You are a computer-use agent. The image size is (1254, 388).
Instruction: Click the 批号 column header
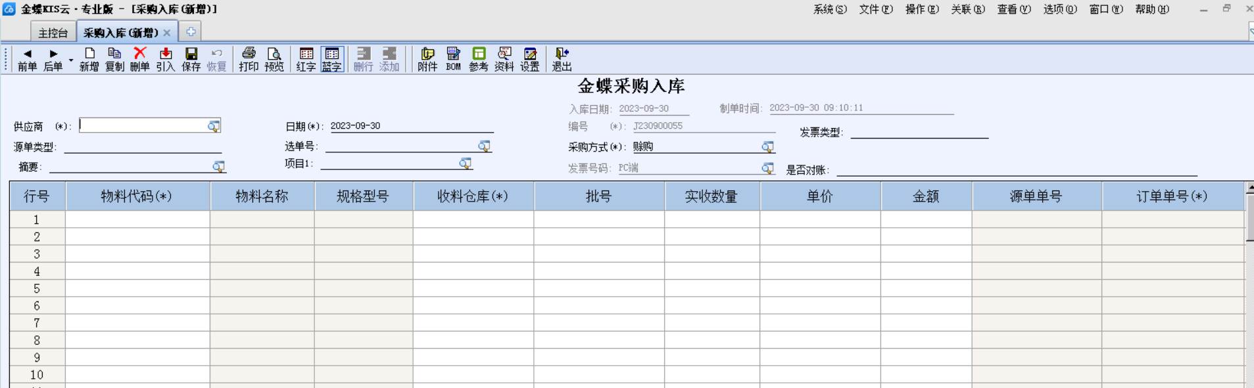click(599, 196)
